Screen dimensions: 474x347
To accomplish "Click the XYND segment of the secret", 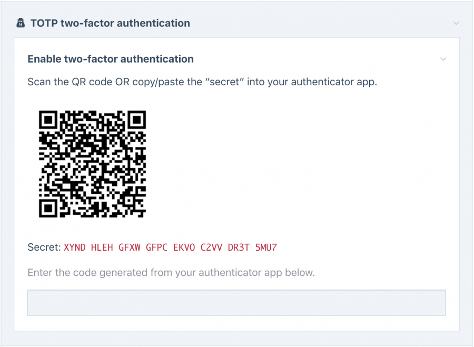I will coord(75,247).
